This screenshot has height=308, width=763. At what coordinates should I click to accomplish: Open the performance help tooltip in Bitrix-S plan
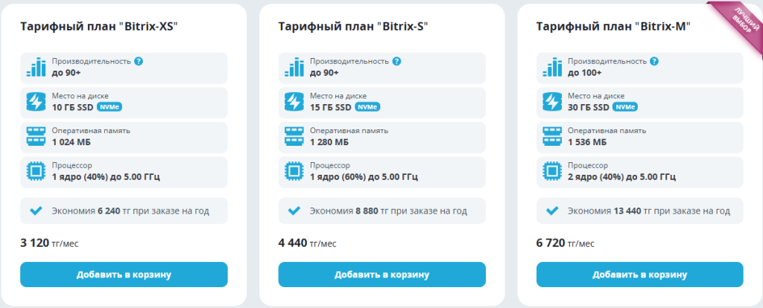pyautogui.click(x=396, y=61)
